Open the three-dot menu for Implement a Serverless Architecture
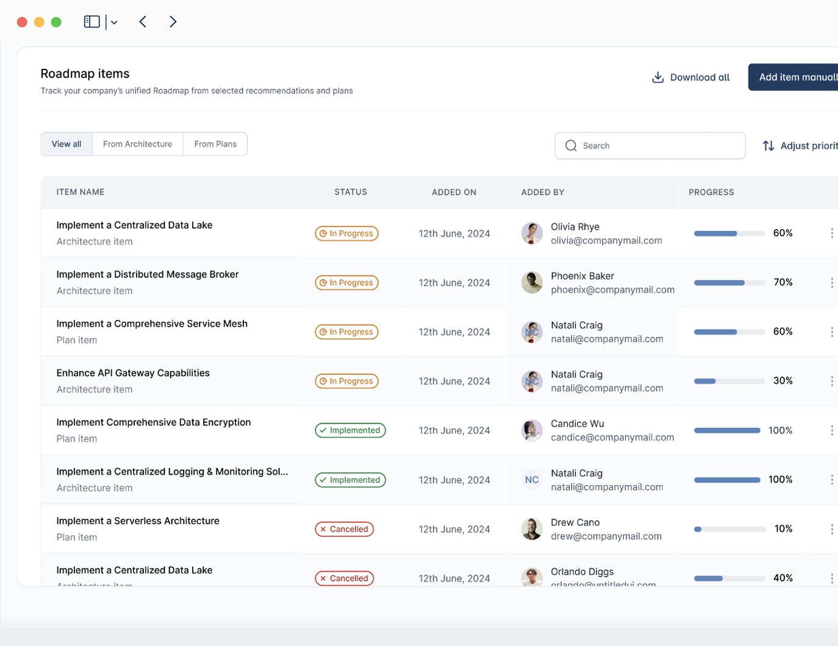Viewport: 838px width, 646px height. click(x=833, y=529)
